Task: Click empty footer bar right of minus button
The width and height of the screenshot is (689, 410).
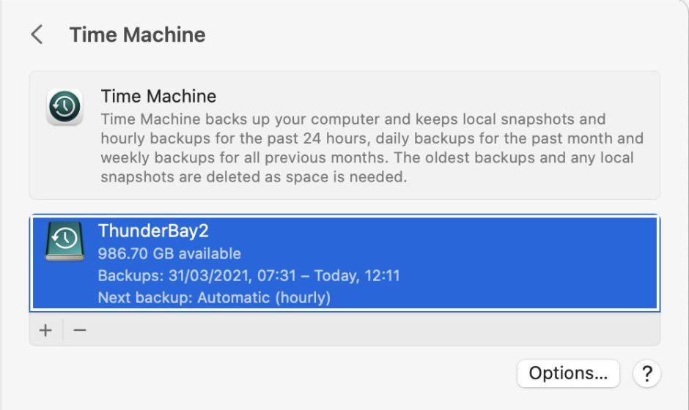Action: pyautogui.click(x=366, y=330)
